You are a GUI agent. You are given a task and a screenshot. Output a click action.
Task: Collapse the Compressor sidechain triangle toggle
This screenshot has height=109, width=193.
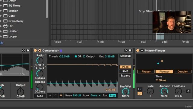(40, 51)
